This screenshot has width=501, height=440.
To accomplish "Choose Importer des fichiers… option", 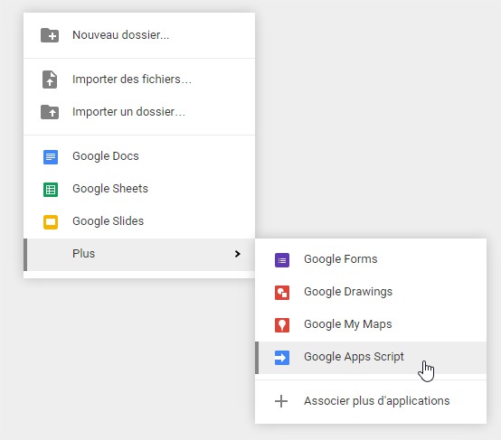I will pyautogui.click(x=139, y=80).
